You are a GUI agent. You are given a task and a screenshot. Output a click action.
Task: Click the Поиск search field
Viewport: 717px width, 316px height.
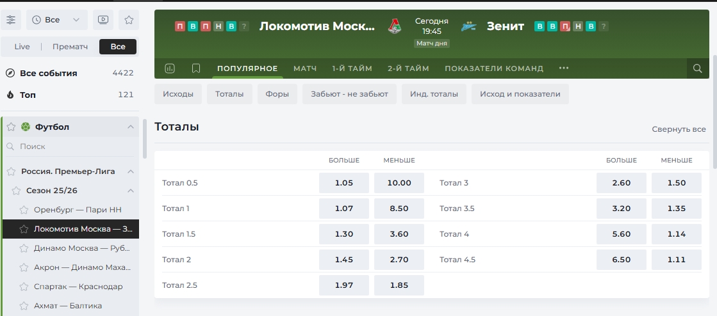click(x=70, y=146)
